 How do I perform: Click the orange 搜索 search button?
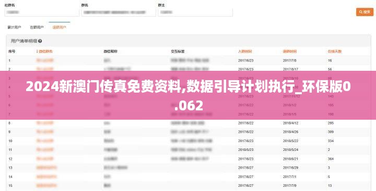point(365,12)
